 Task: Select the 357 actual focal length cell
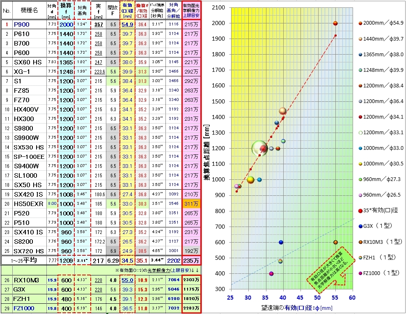pyautogui.click(x=99, y=25)
